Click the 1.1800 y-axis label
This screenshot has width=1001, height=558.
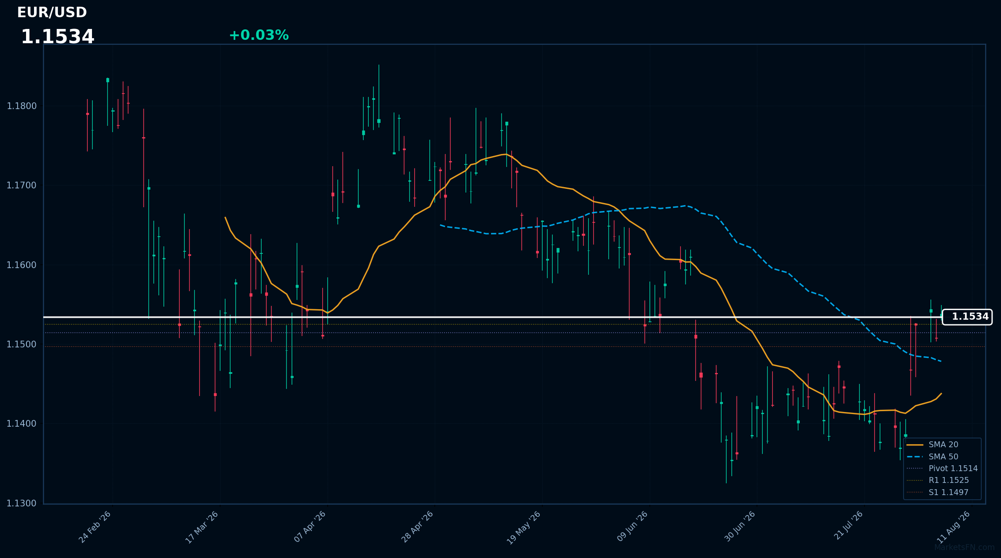tap(22, 106)
